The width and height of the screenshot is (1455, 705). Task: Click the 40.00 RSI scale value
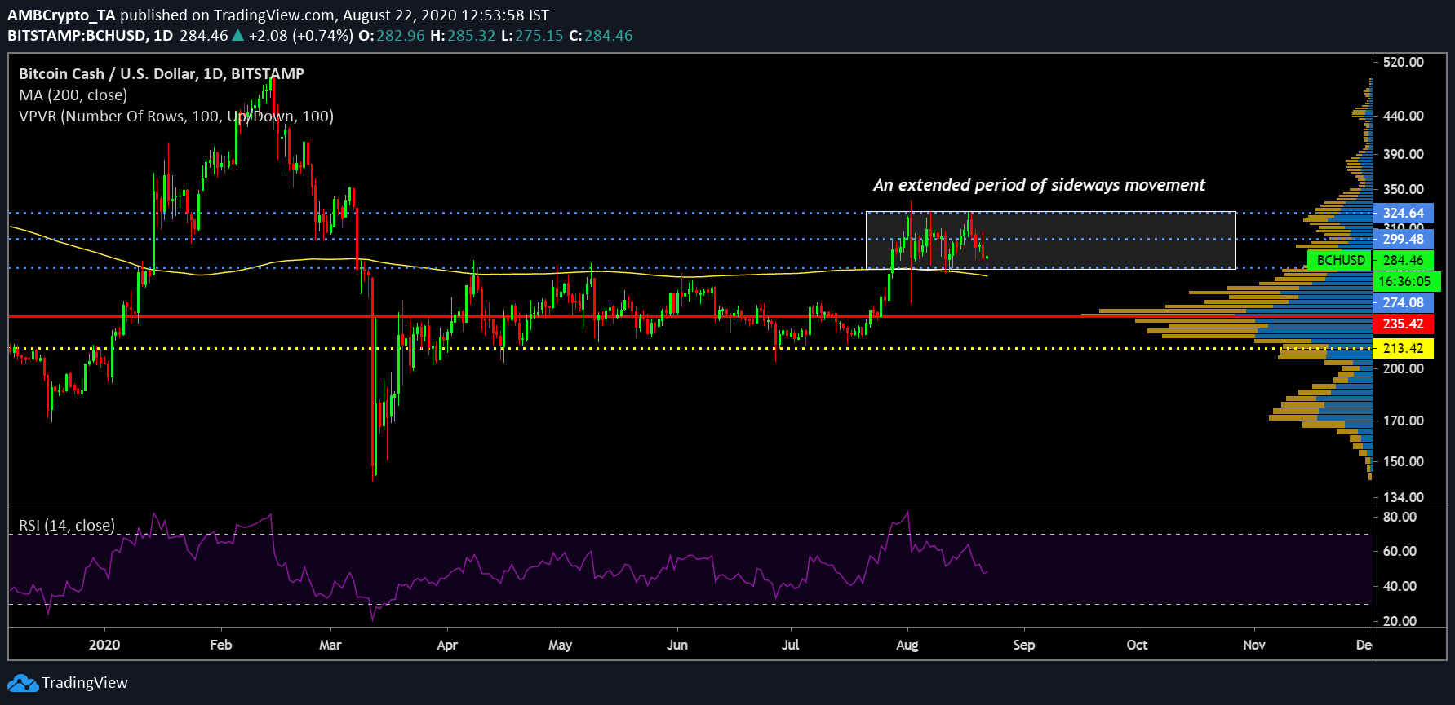coord(1400,586)
